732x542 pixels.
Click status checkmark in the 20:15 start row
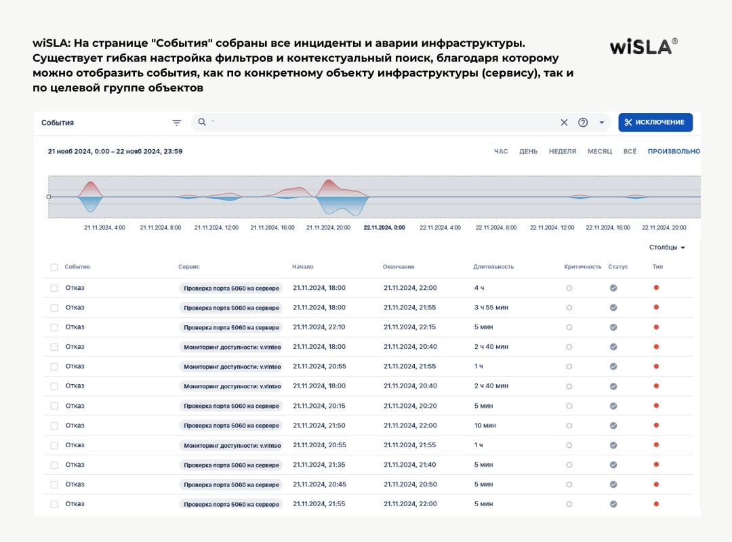(x=613, y=406)
